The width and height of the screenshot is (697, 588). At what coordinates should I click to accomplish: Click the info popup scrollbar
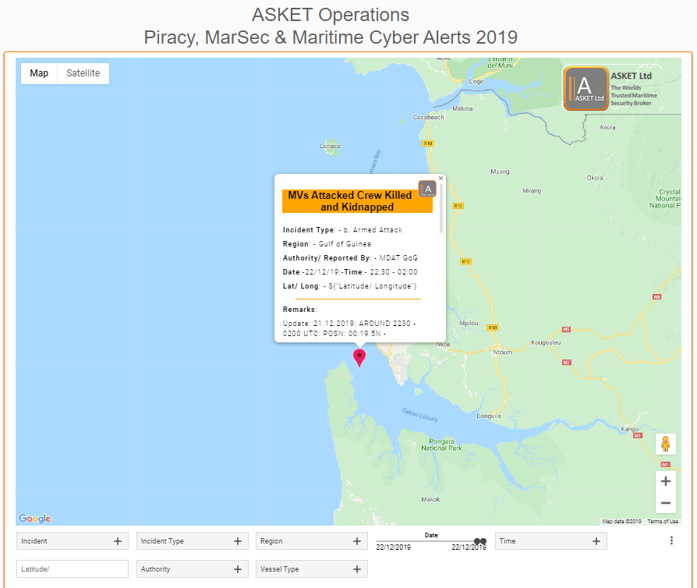pos(441,208)
